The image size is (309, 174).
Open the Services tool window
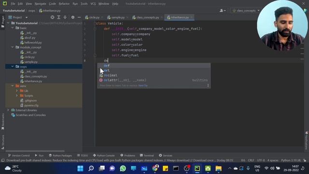(166, 156)
